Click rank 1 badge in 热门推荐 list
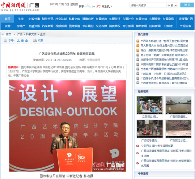This screenshot has width=195, height=179. [138, 41]
